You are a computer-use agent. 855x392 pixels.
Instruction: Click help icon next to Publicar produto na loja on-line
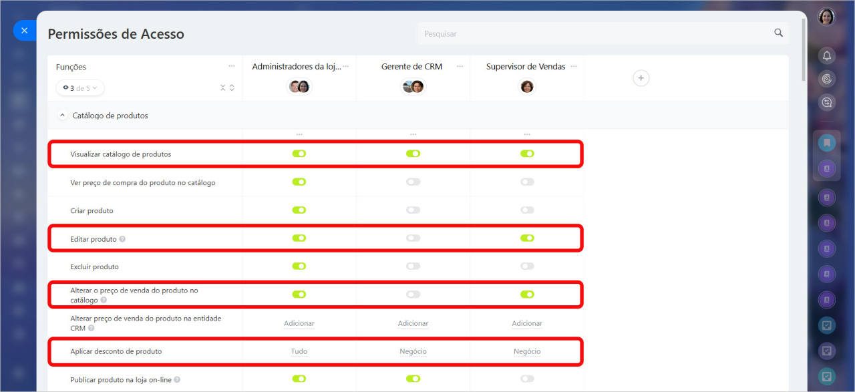click(177, 380)
